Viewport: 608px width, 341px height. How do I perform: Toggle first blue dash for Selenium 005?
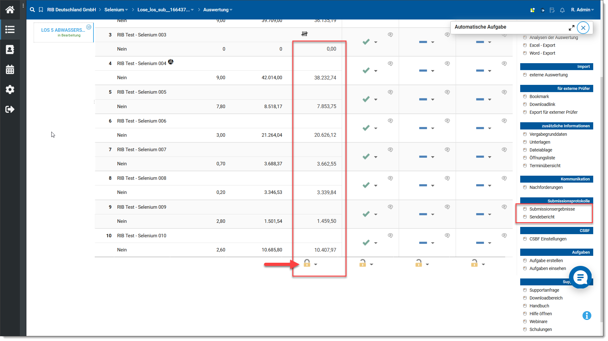[x=423, y=99]
